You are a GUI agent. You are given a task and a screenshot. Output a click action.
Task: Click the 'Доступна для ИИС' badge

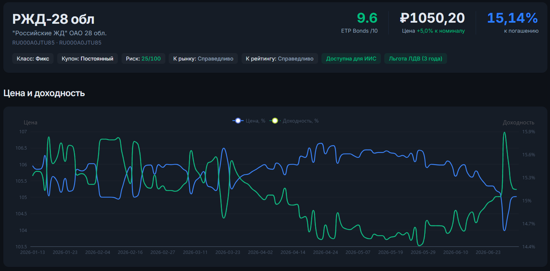tap(351, 59)
